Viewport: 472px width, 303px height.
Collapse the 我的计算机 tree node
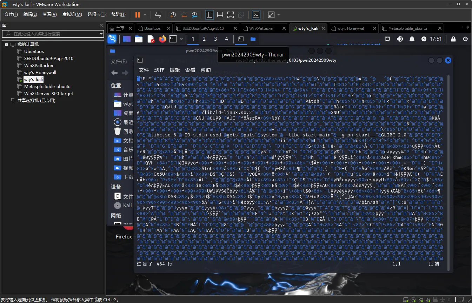point(6,45)
